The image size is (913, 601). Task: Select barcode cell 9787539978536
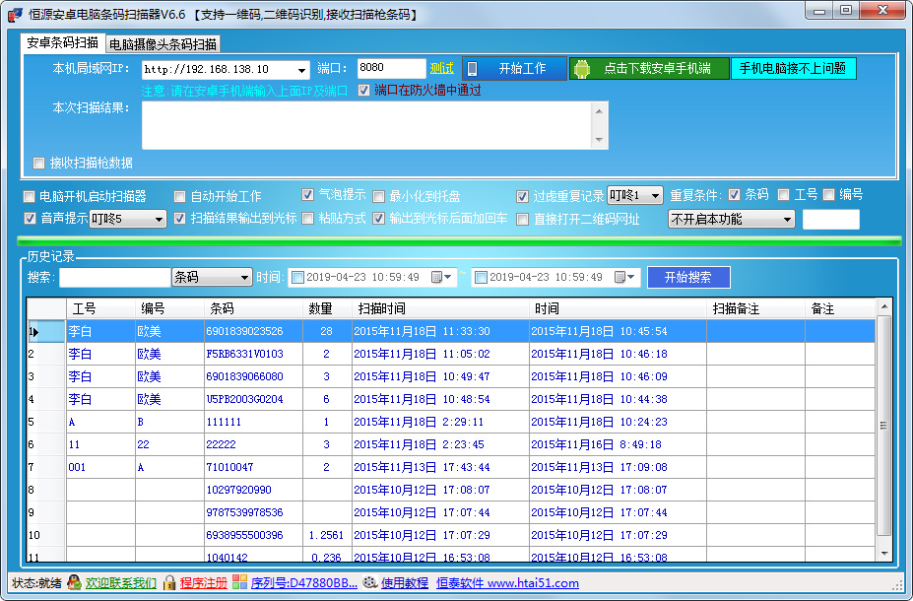pos(253,512)
